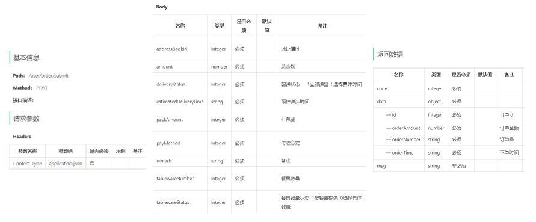
Task: Click the data field in response table
Action: (381, 102)
